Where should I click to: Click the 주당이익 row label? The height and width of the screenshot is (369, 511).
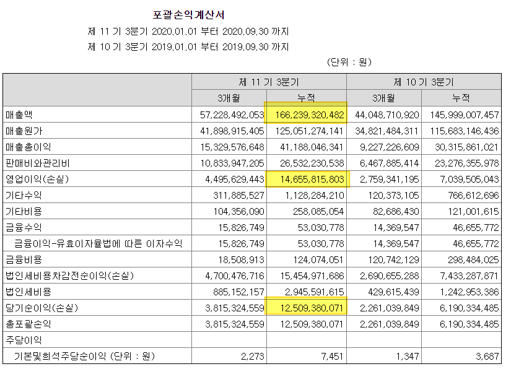[24, 340]
